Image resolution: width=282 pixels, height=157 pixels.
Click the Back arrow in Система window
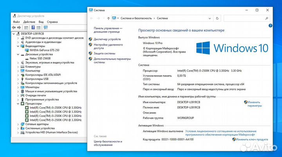92,18
